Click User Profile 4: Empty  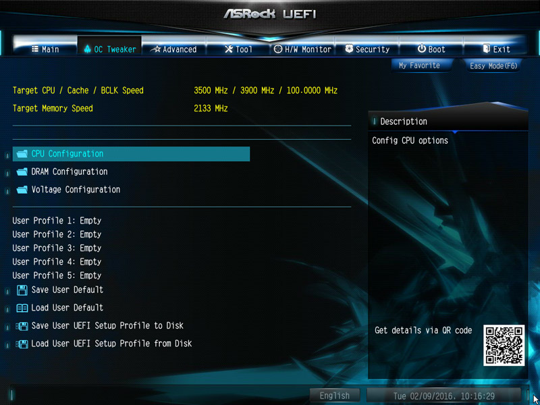[57, 262]
